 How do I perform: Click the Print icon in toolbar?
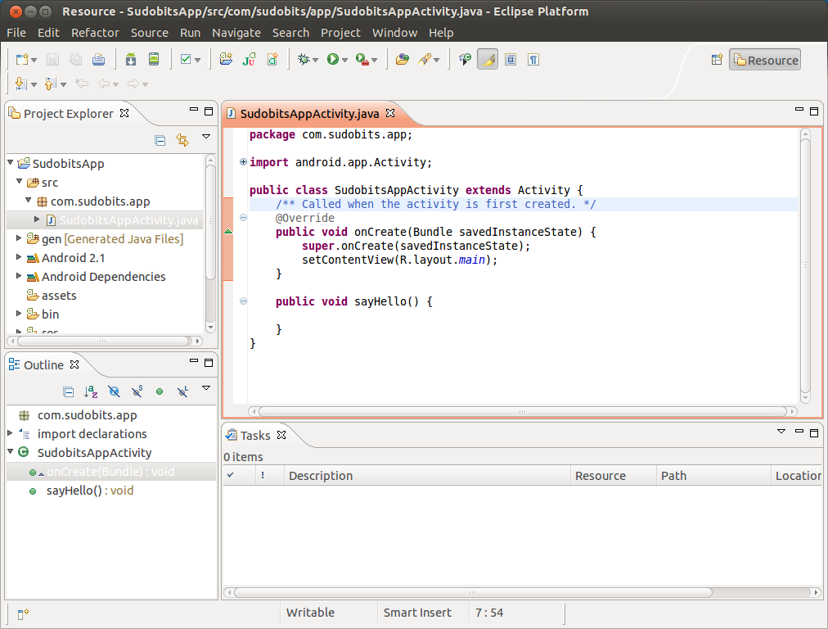click(98, 60)
